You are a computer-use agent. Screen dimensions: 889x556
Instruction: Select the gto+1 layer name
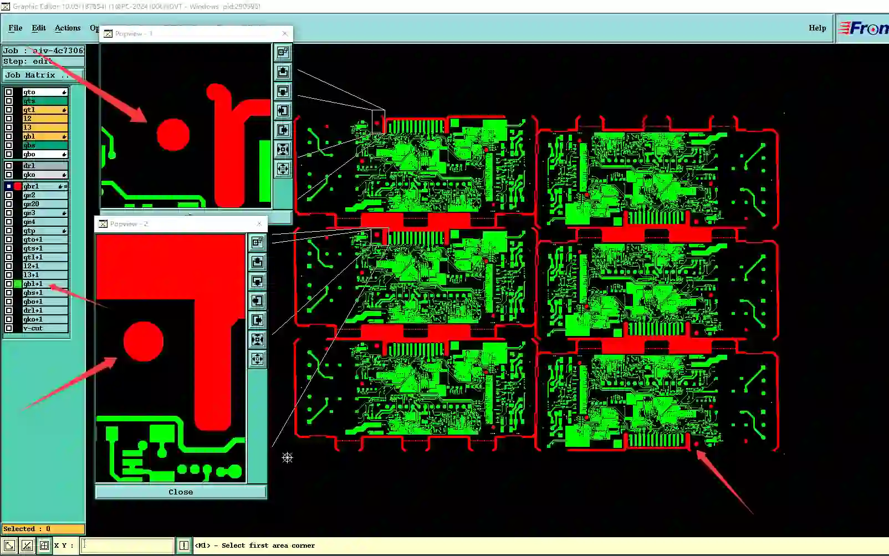pos(45,239)
